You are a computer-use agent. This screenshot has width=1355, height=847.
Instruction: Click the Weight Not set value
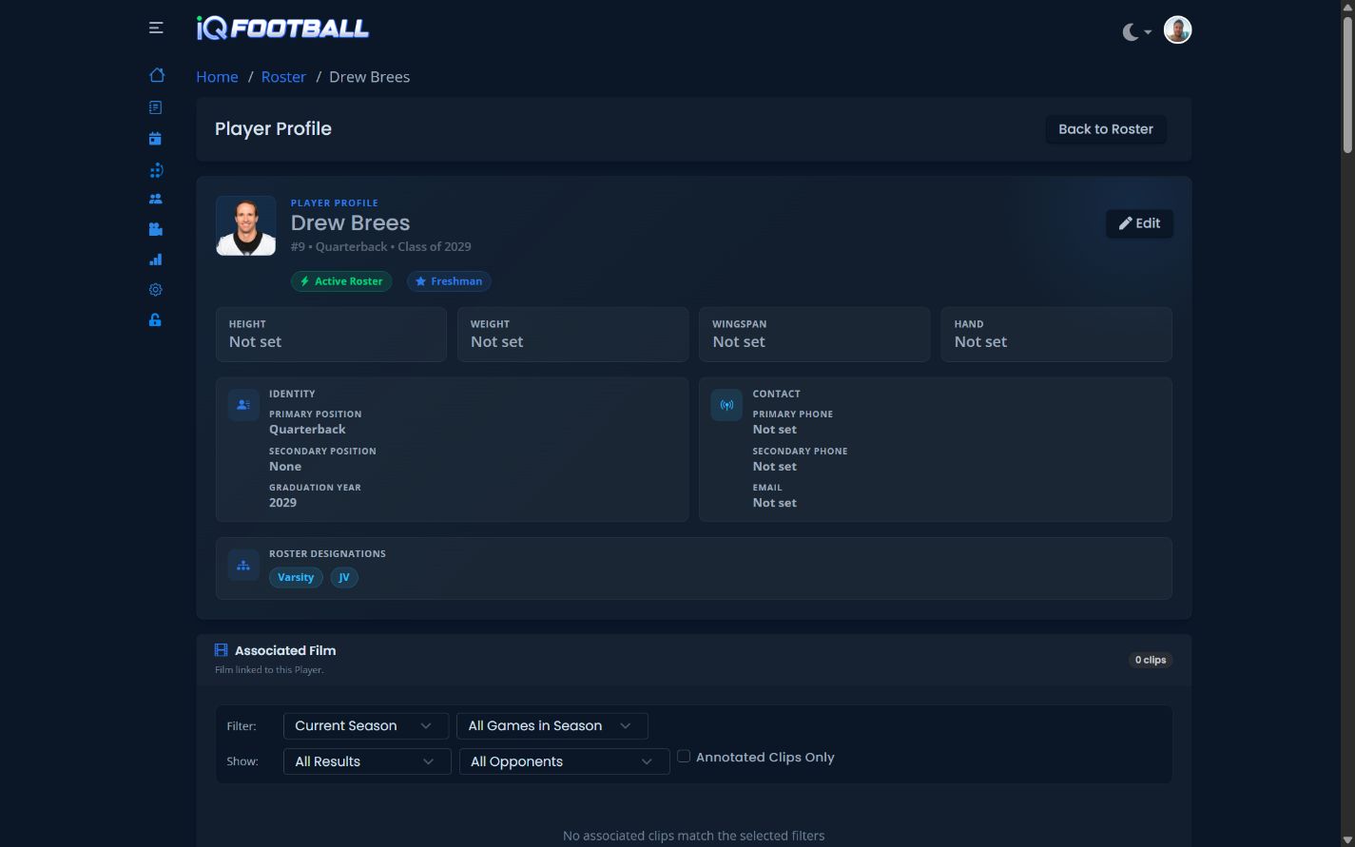pyautogui.click(x=497, y=342)
